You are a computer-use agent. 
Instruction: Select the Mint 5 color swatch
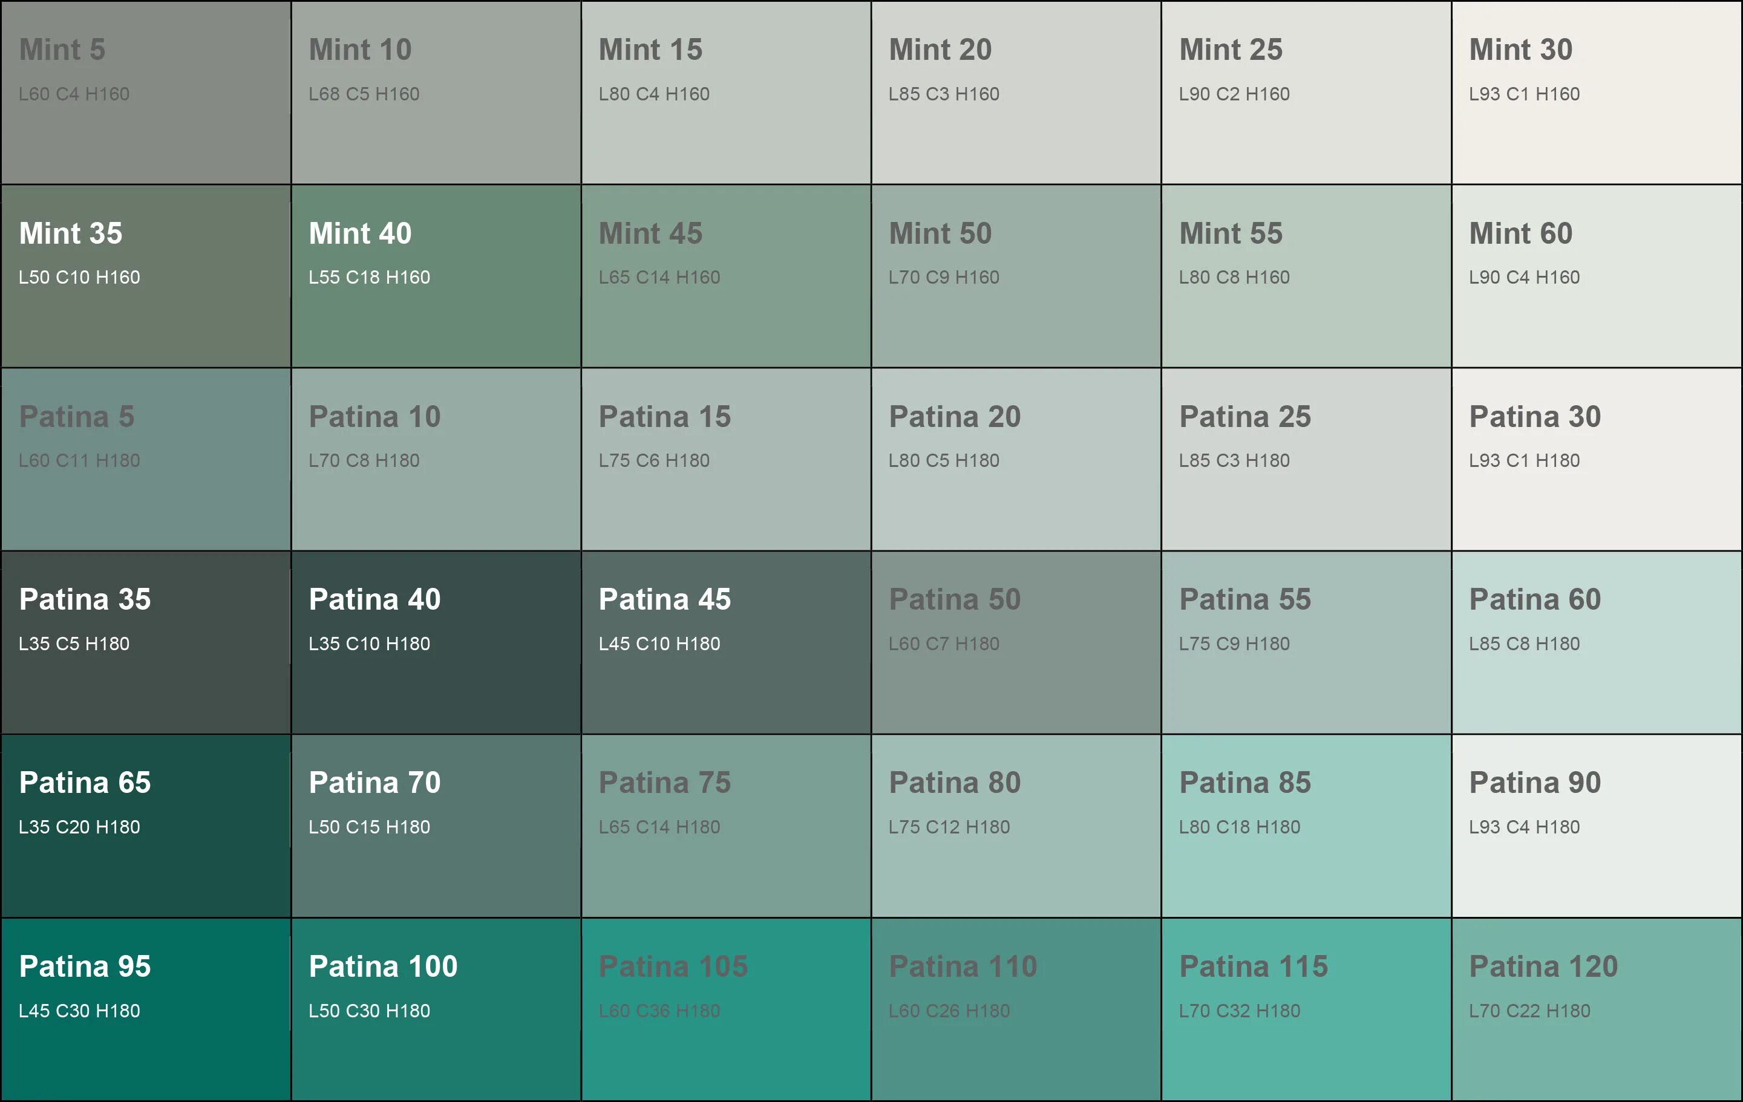click(145, 93)
